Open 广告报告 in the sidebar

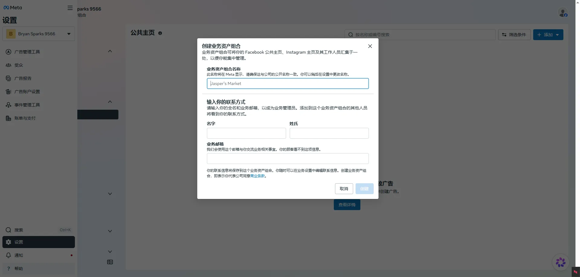(x=39, y=78)
